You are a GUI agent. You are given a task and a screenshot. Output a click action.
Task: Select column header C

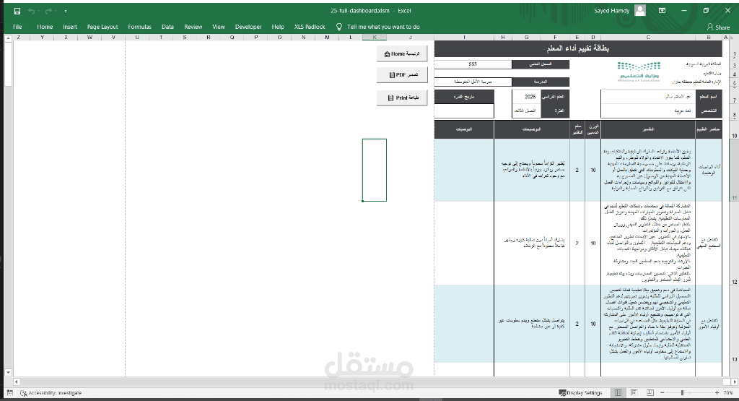(x=648, y=38)
